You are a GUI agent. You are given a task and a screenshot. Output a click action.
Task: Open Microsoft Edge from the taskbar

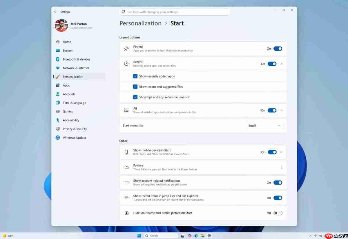pos(196,236)
